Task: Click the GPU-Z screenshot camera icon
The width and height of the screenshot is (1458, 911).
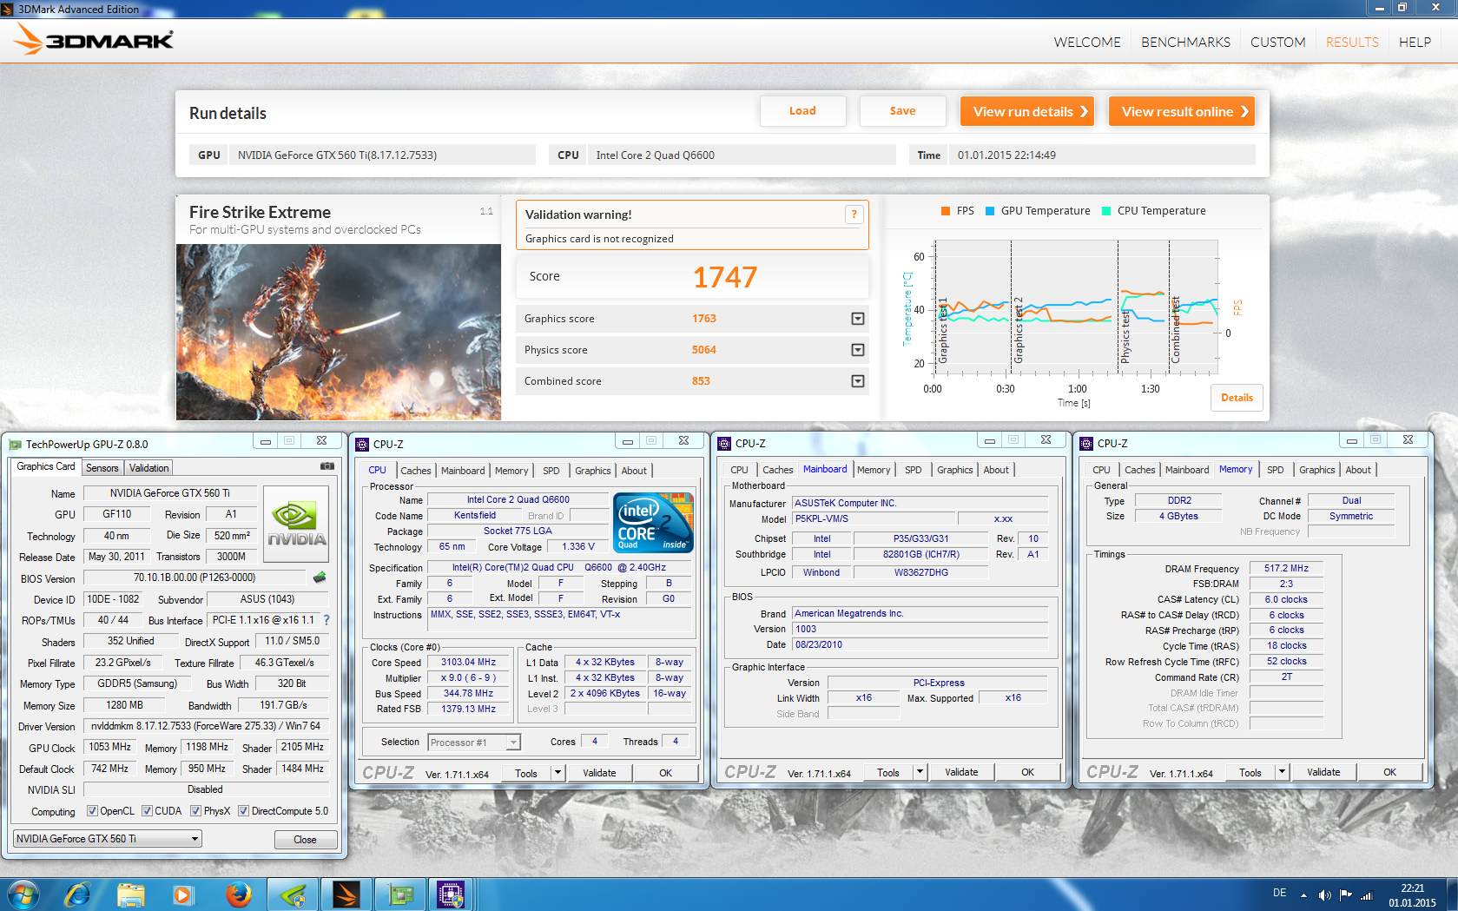Action: tap(327, 466)
